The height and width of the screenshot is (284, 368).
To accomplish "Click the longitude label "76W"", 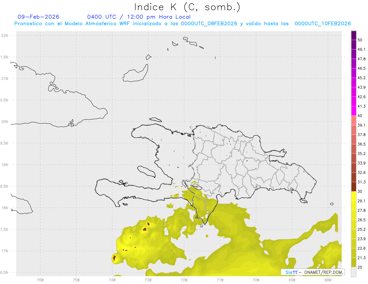I will [x=40, y=280].
